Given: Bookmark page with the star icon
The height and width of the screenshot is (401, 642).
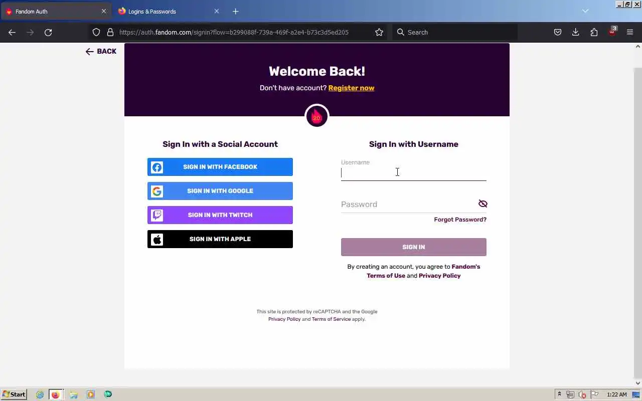Looking at the screenshot, I should coord(379,32).
